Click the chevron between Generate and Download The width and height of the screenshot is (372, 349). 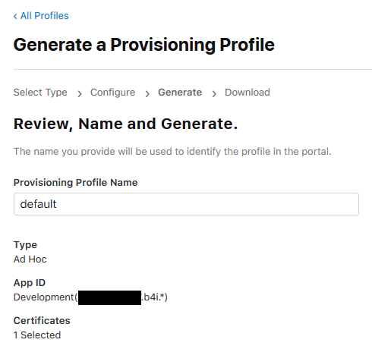tap(214, 94)
